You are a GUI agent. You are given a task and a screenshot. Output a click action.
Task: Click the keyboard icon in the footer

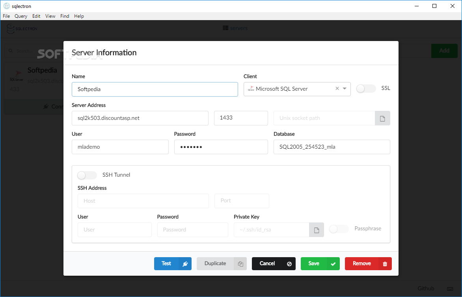(450, 288)
